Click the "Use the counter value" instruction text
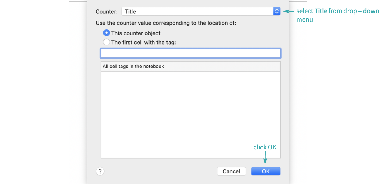 (x=166, y=23)
